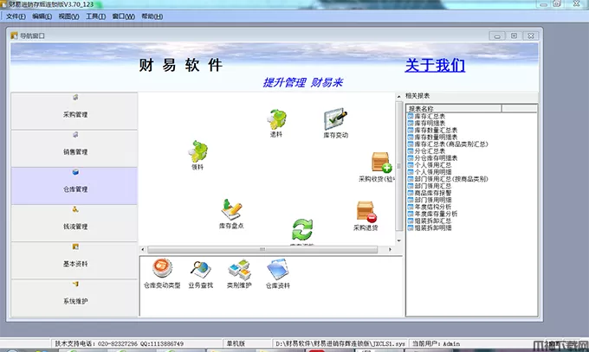Viewport: 589px width, 352px height.
Task: Select the 库存汇总表(商品类别汇总) report
Action: click(x=448, y=144)
